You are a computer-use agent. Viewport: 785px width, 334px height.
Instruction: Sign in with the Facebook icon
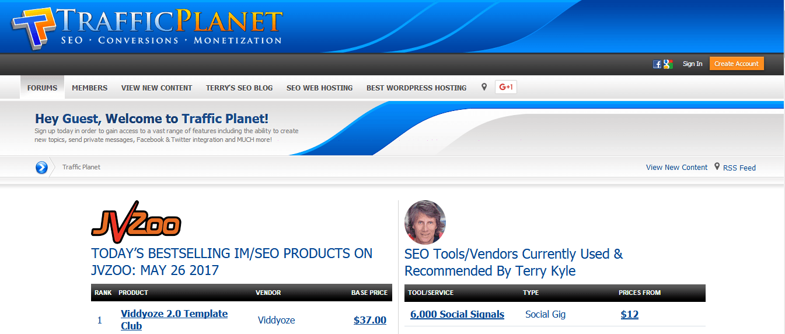[x=657, y=64]
